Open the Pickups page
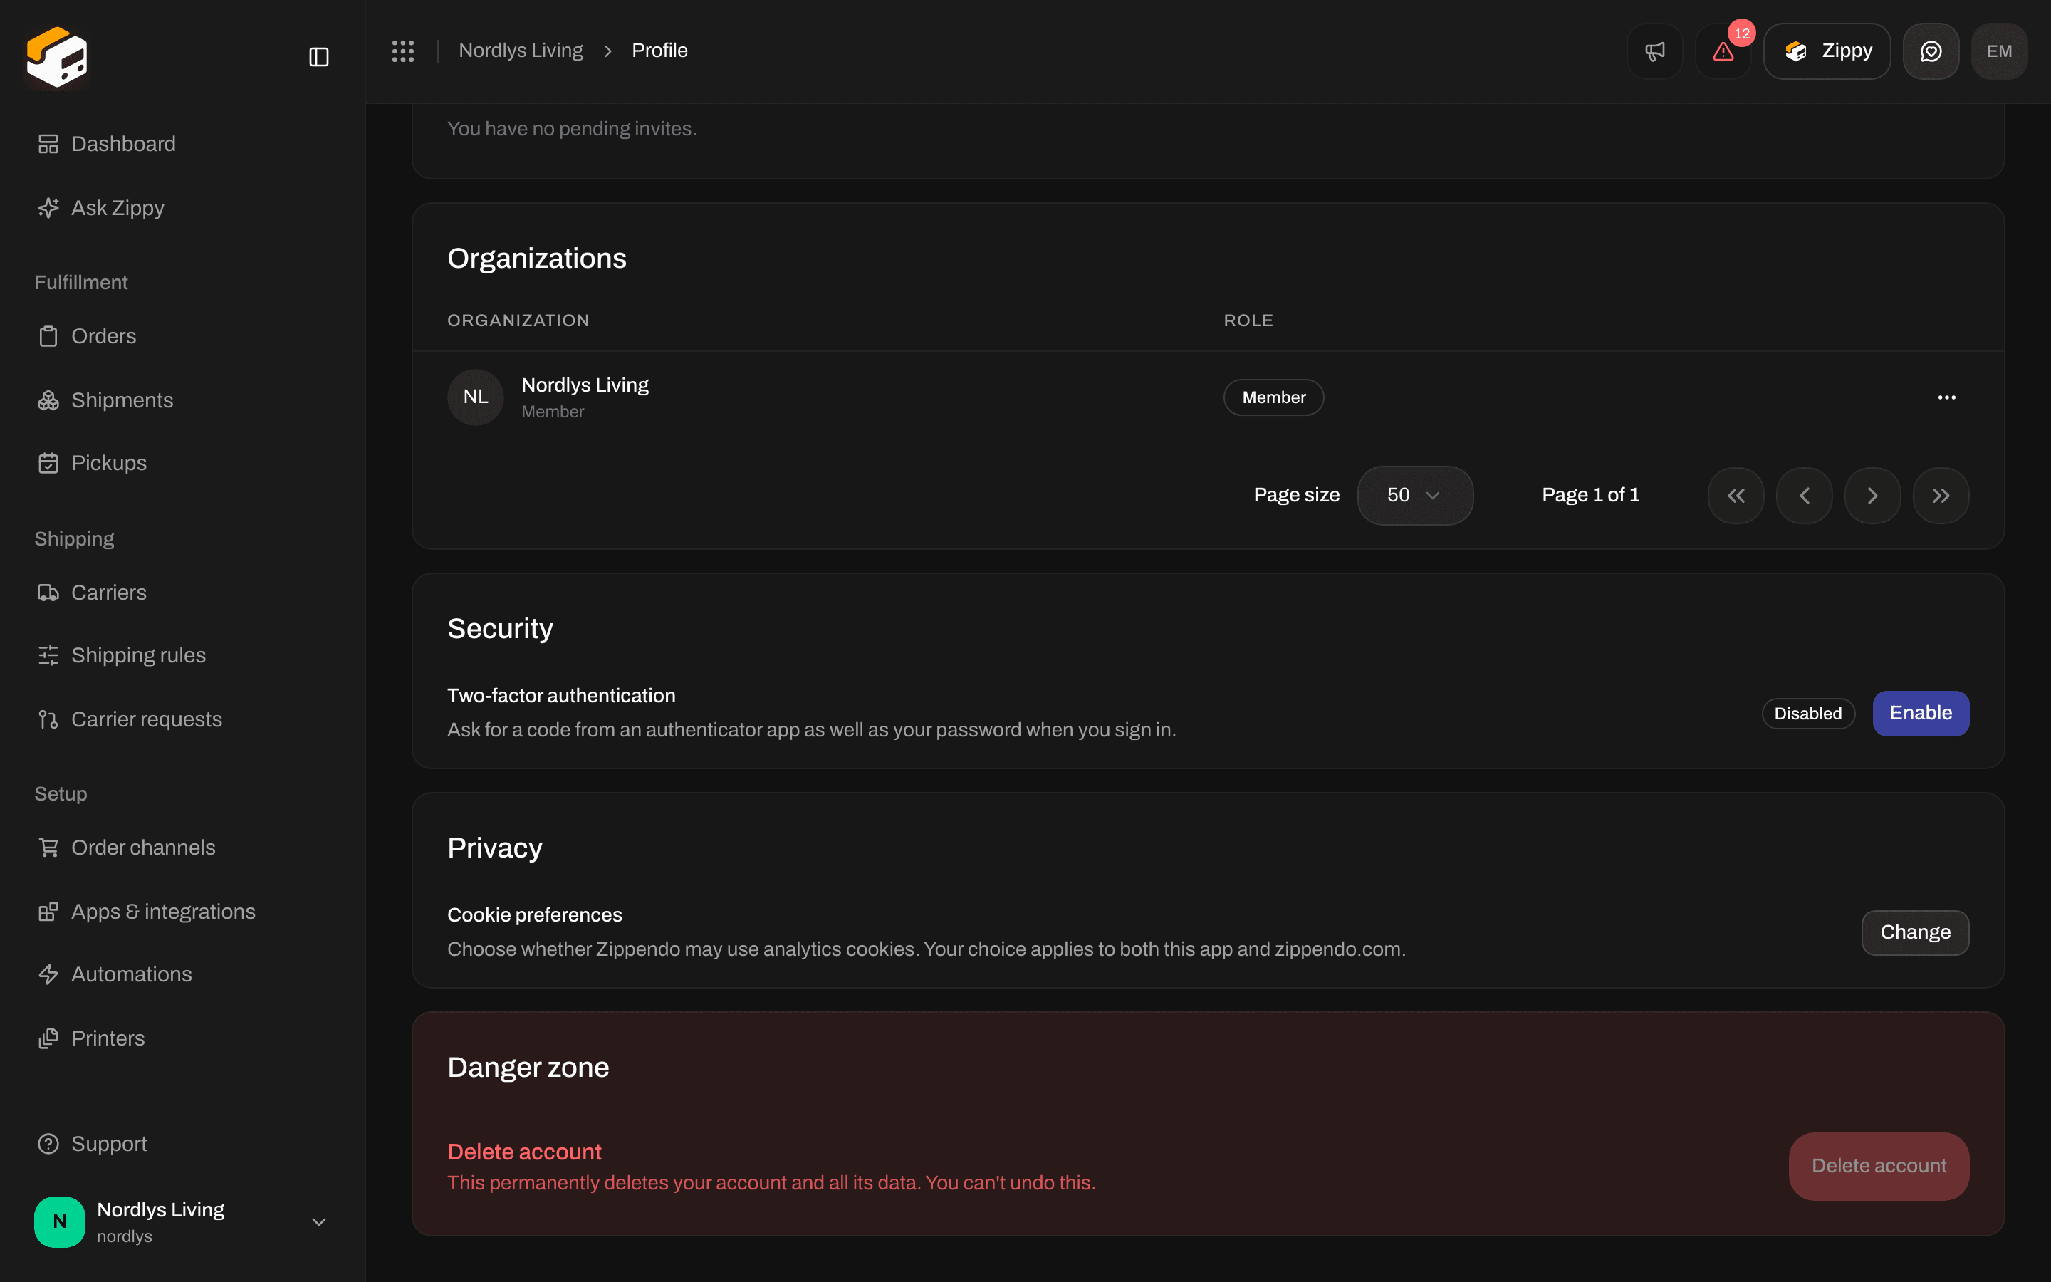Image resolution: width=2051 pixels, height=1282 pixels. tap(182, 463)
